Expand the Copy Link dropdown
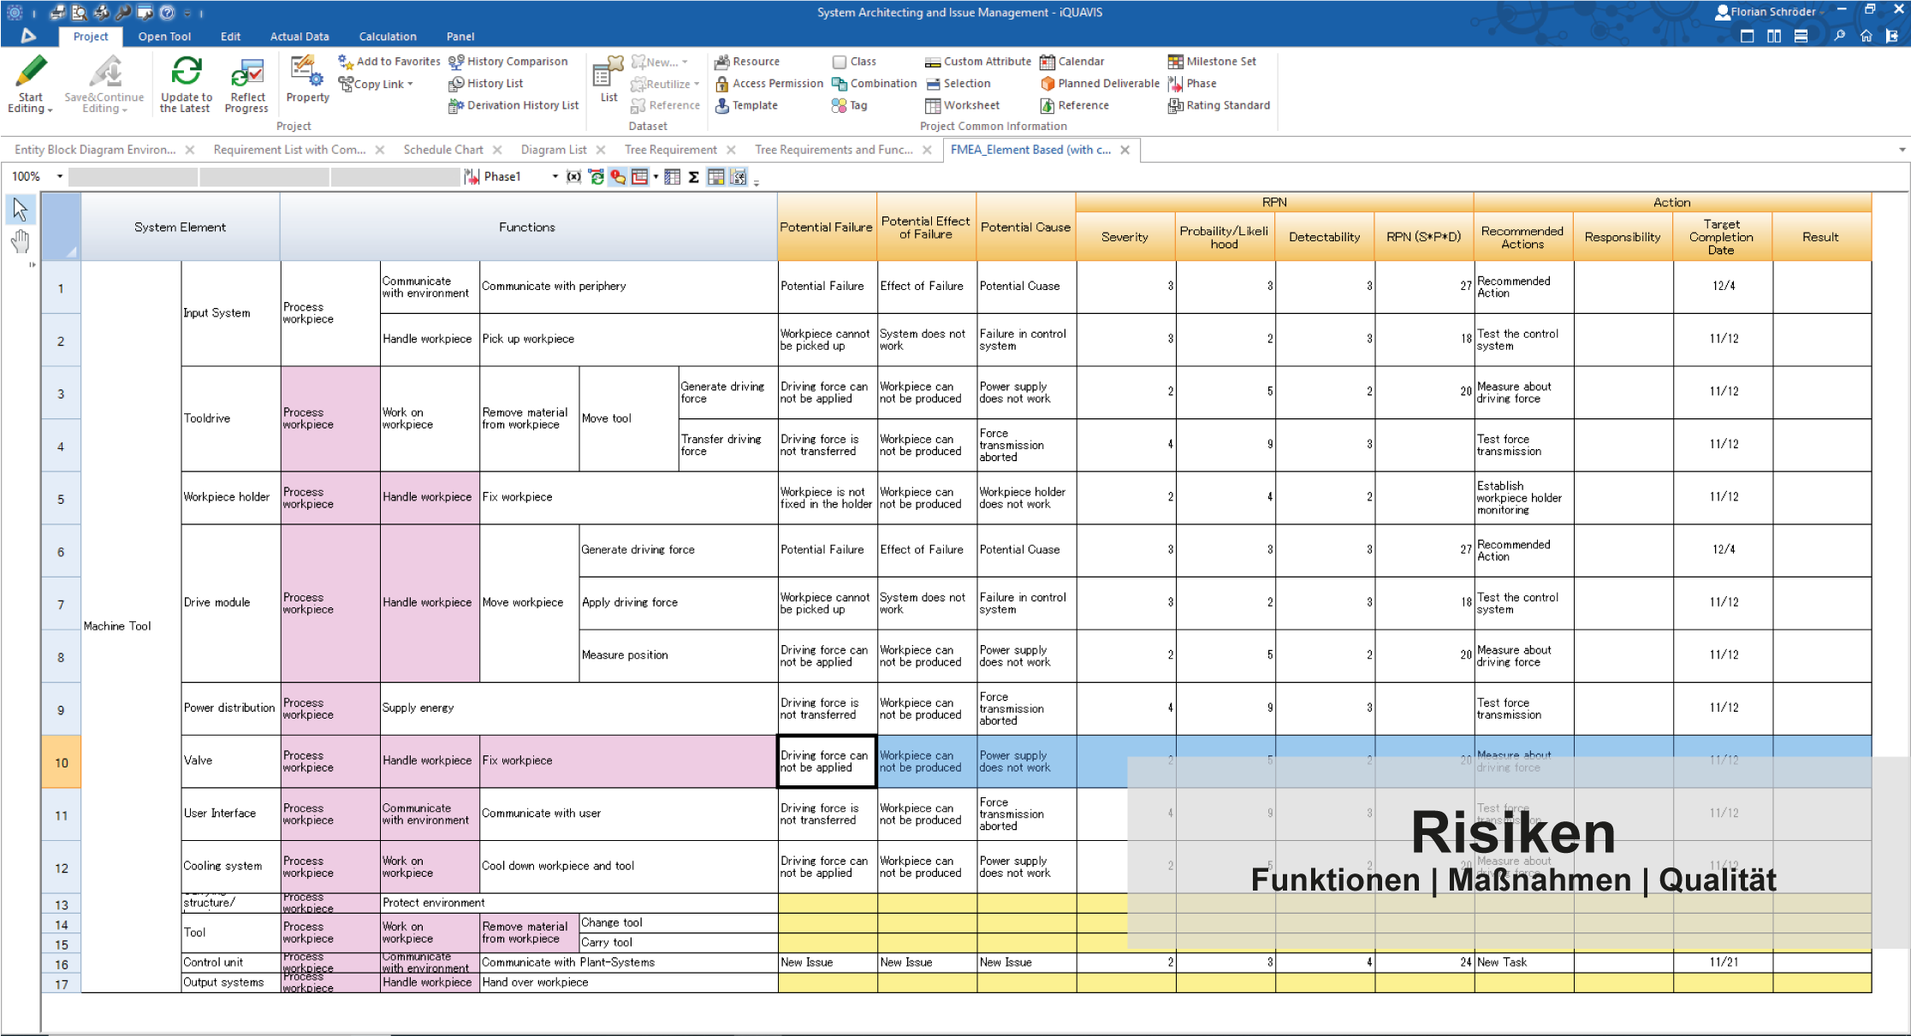Screen dimensions: 1911x1036 click(x=410, y=84)
